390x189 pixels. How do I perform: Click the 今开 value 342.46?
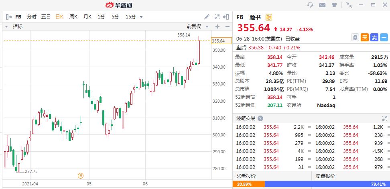[327, 57]
